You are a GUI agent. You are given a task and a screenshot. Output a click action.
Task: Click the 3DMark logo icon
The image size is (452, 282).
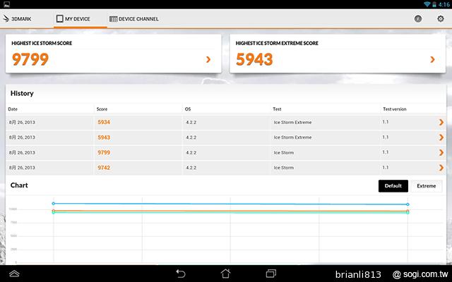6,19
